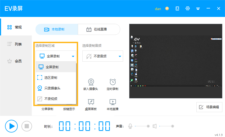Image resolution: width=225 pixels, height=137 pixels.
Task: Click the EV录屏 app title
Action: point(13,9)
